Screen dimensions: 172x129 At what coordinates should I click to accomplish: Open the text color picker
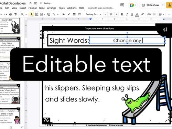(137, 14)
